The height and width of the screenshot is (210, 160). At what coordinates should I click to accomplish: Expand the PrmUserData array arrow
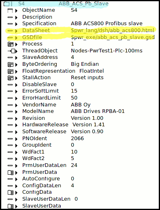[x=16, y=173]
